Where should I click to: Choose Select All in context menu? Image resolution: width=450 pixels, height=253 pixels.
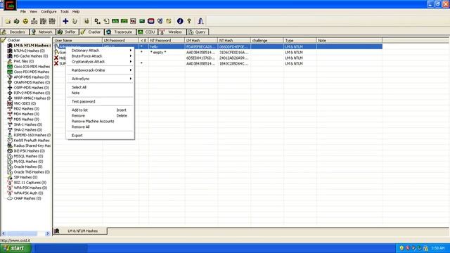[101, 87]
